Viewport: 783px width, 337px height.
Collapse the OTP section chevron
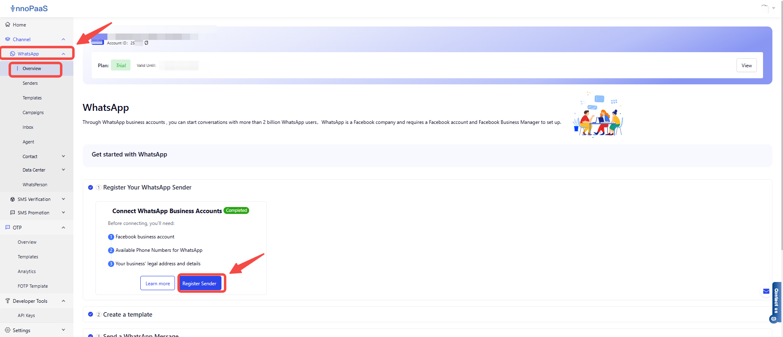click(63, 227)
